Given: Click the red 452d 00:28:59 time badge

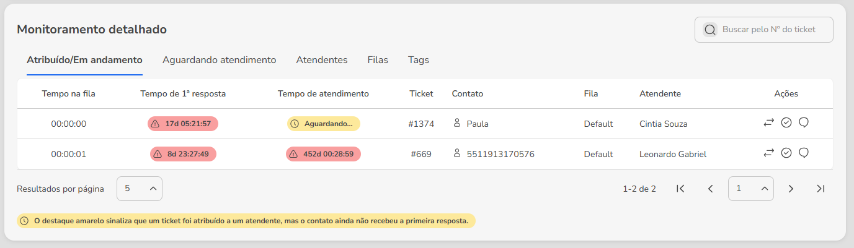Looking at the screenshot, I should [323, 154].
